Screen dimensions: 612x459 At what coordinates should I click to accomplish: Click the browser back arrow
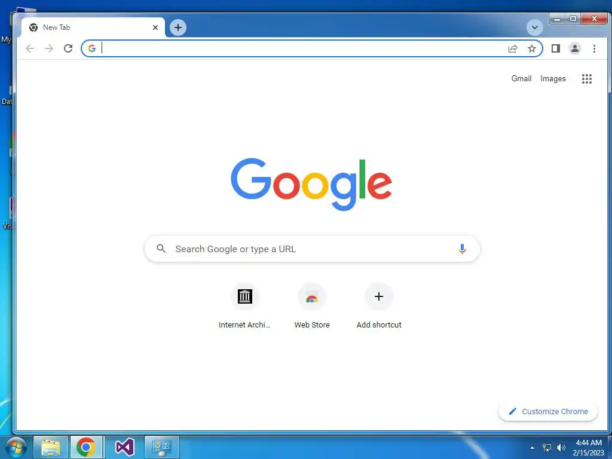click(30, 48)
